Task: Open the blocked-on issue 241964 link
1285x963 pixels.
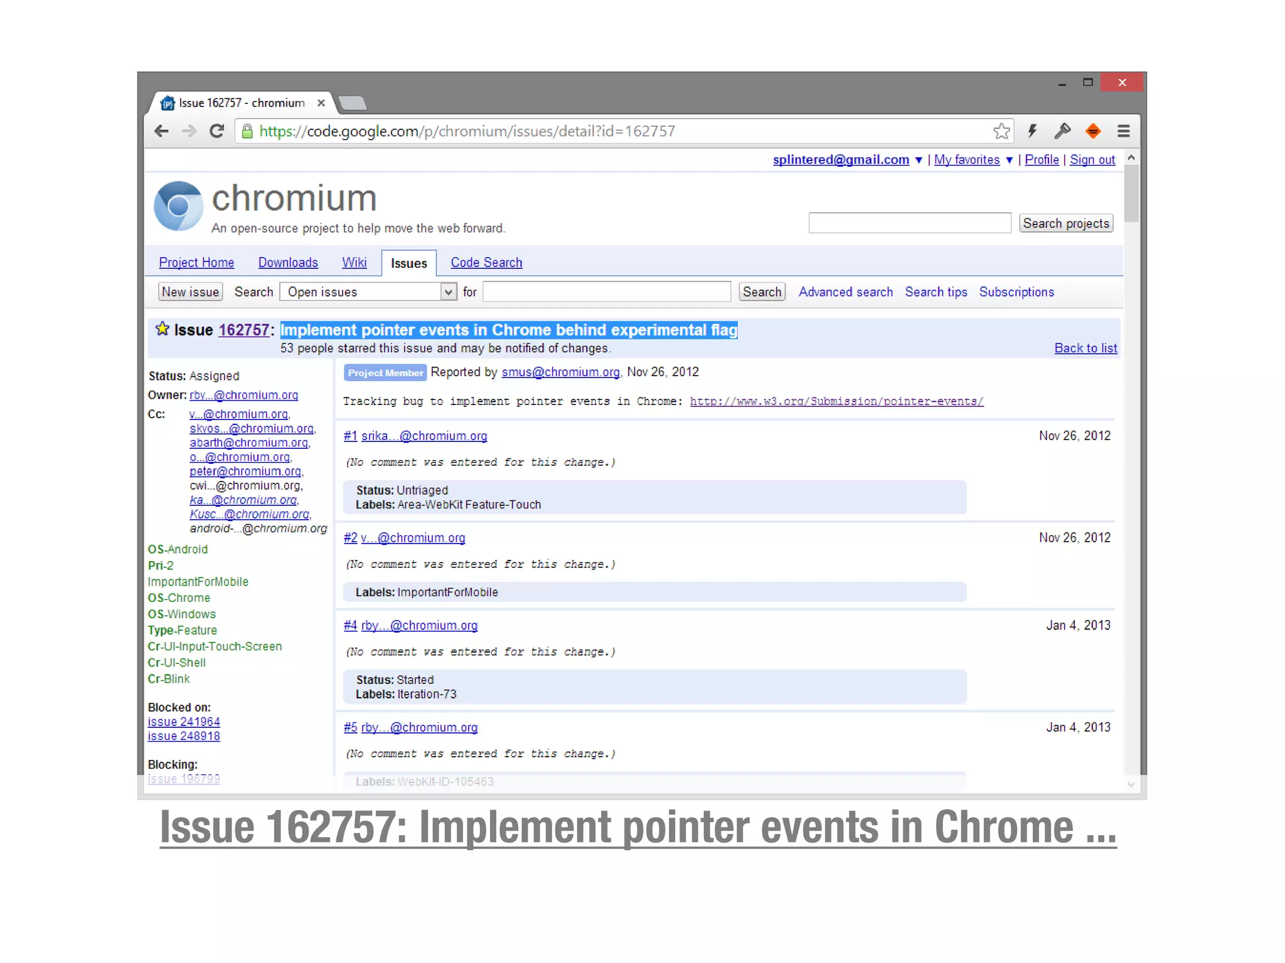Action: [184, 722]
